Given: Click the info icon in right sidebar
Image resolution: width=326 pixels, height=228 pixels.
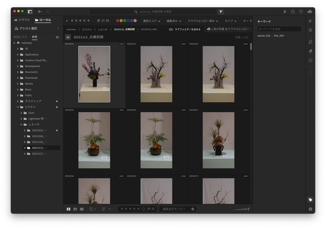Looking at the screenshot, I should (310, 209).
